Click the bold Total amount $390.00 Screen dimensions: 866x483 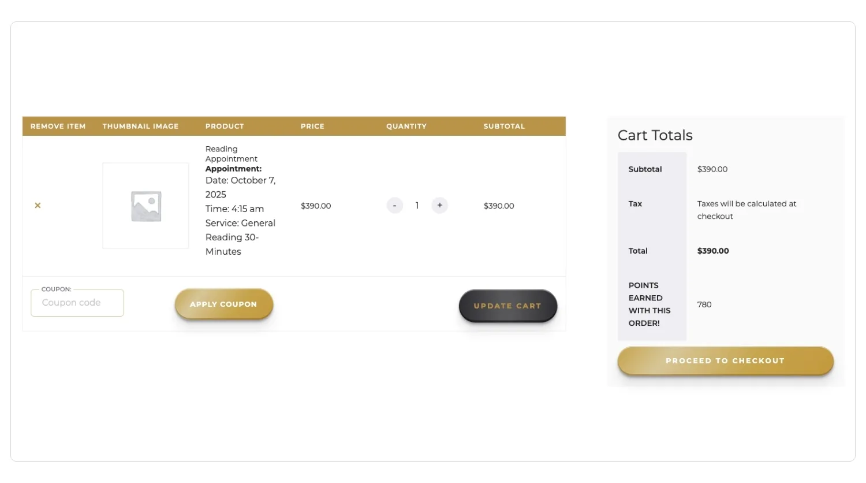[713, 251]
